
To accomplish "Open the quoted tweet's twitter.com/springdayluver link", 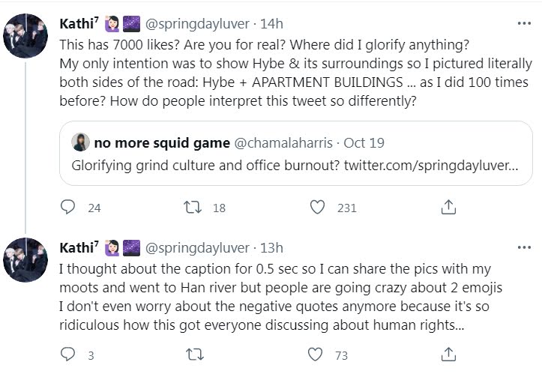I will coord(430,165).
